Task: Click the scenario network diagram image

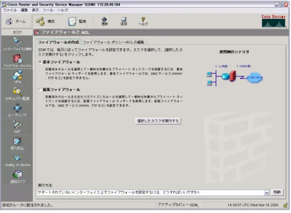Action: tap(235, 75)
